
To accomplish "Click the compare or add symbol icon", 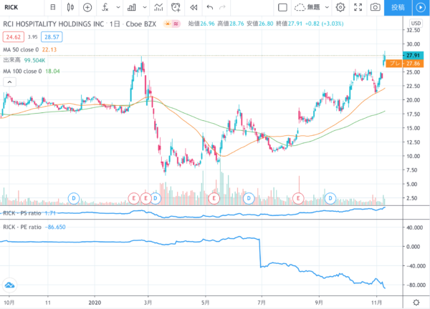I will (87, 7).
